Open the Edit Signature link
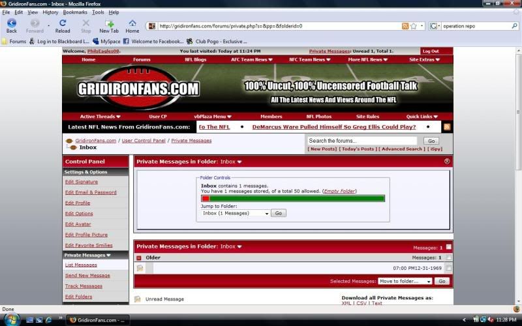 [x=81, y=182]
